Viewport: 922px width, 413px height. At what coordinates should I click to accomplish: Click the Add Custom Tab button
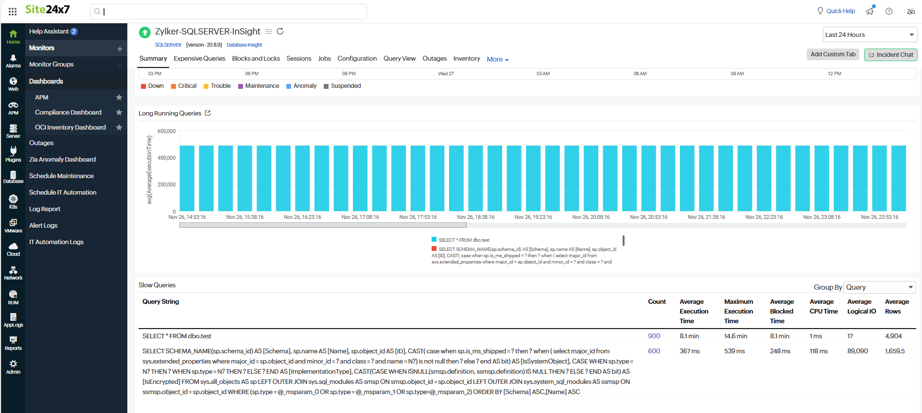tap(833, 54)
